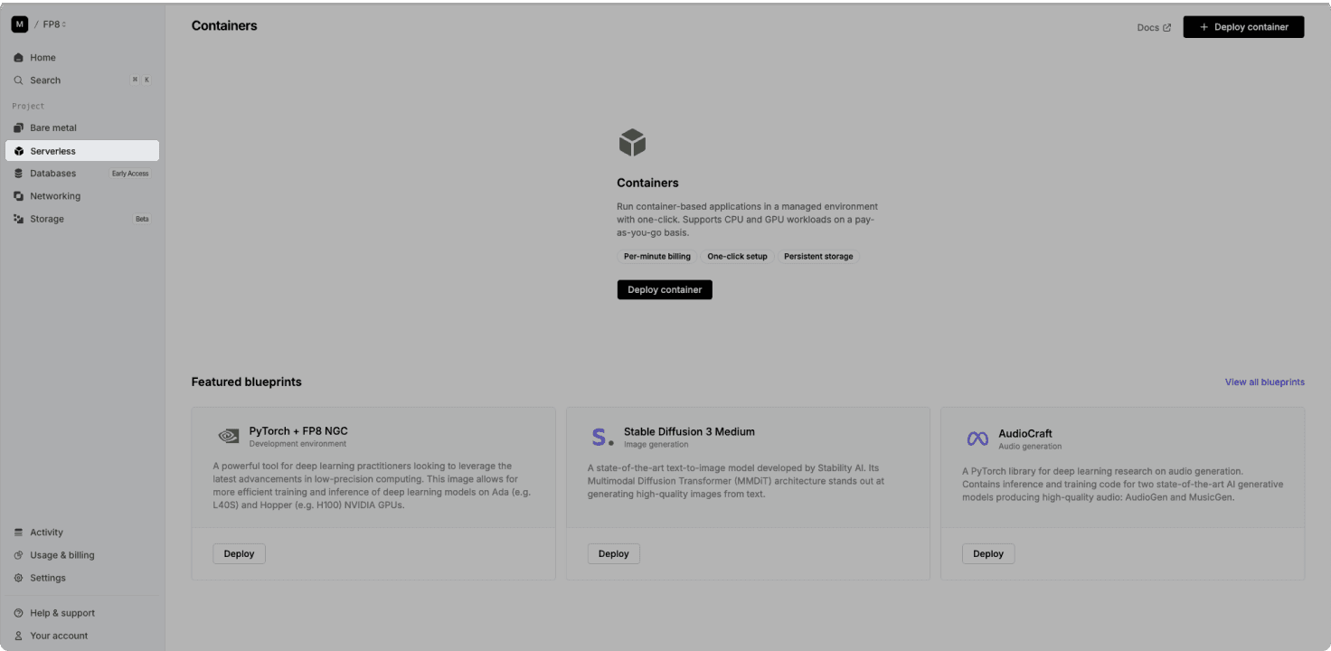Open the Docs external link

pos(1153,27)
